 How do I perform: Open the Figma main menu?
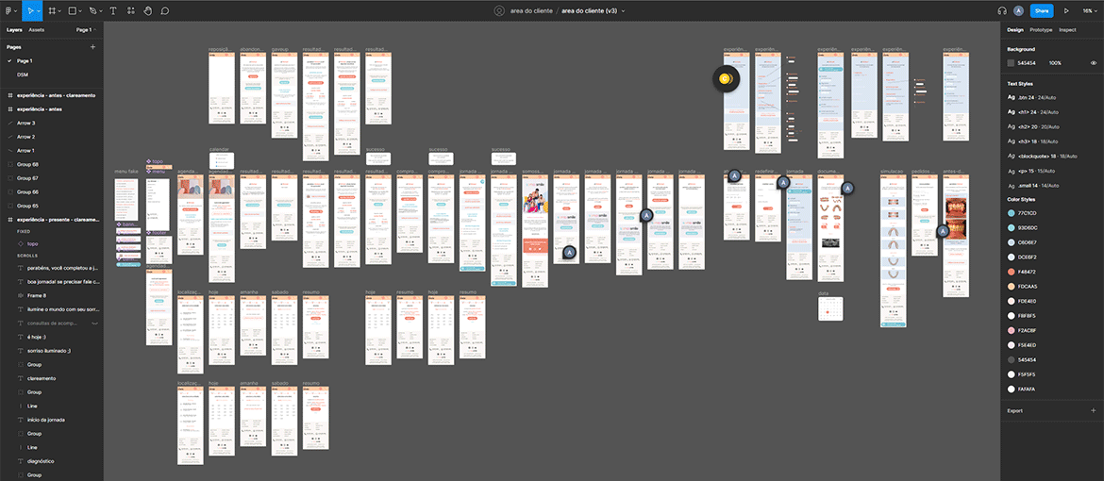[x=9, y=10]
